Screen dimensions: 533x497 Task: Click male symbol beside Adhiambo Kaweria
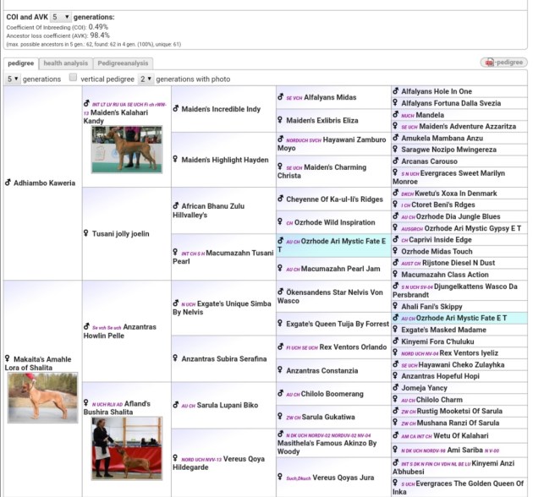[8, 183]
